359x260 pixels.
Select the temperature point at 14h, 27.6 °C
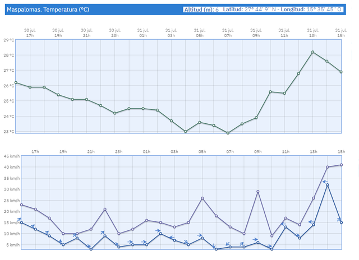327,61
